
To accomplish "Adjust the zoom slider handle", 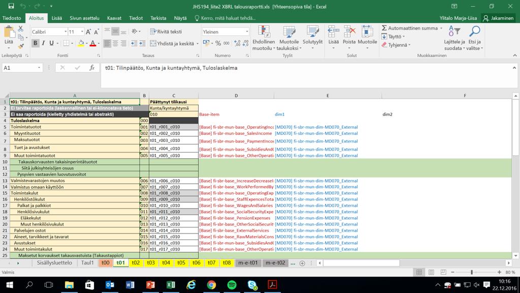I will (472, 272).
